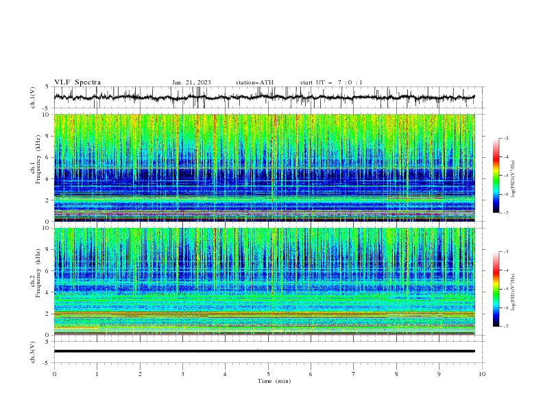
Task: Click the "8" kHz tick of ch.1 spectrogram
Action: [x=47, y=136]
